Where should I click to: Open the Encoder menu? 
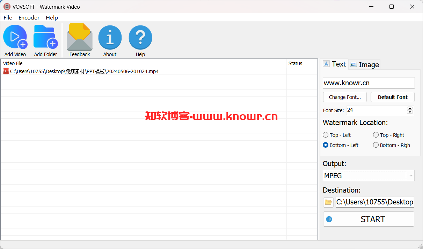pos(29,17)
